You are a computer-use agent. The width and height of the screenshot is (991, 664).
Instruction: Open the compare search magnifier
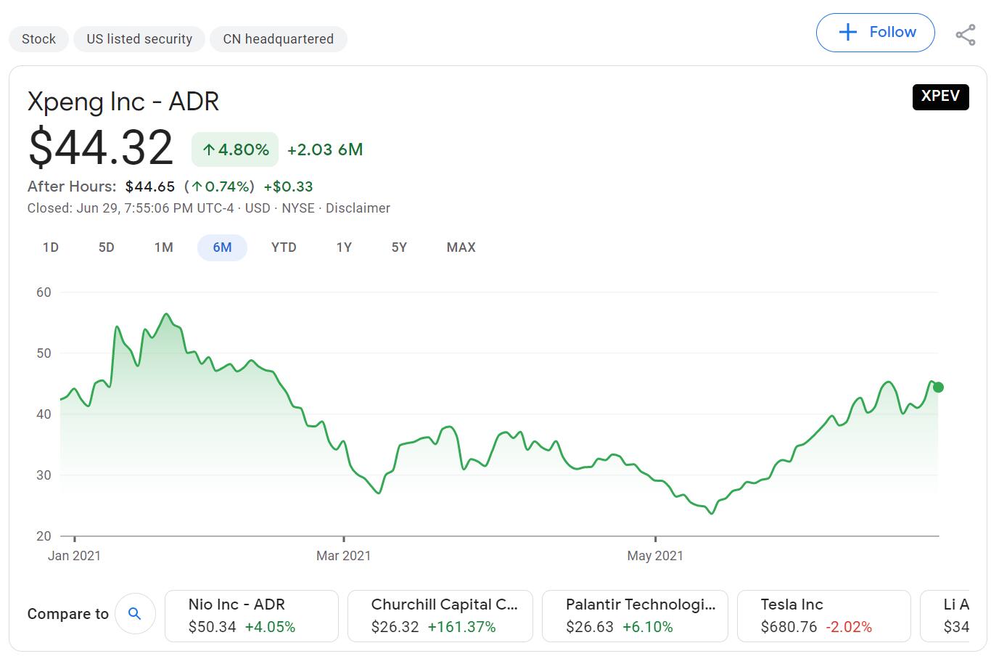pos(135,613)
